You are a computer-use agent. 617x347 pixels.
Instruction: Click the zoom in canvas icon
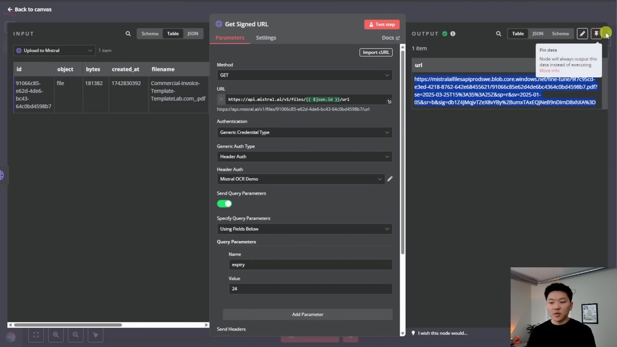click(56, 335)
